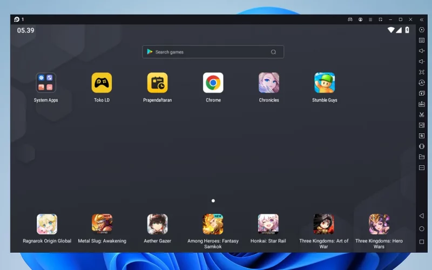
Task: Click the LDPlayer logo in title bar
Action: pyautogui.click(x=17, y=19)
